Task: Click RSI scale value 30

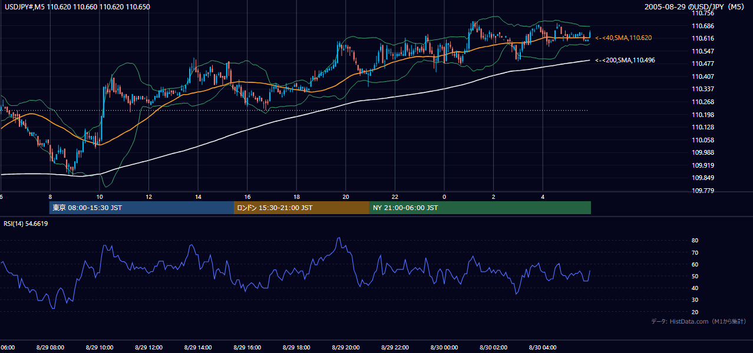Action: click(695, 300)
